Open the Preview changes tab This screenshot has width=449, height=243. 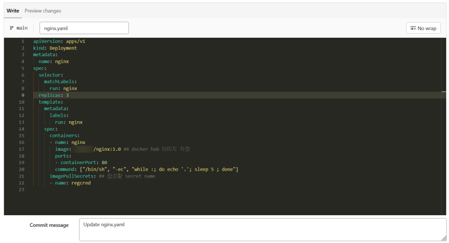[x=43, y=10]
